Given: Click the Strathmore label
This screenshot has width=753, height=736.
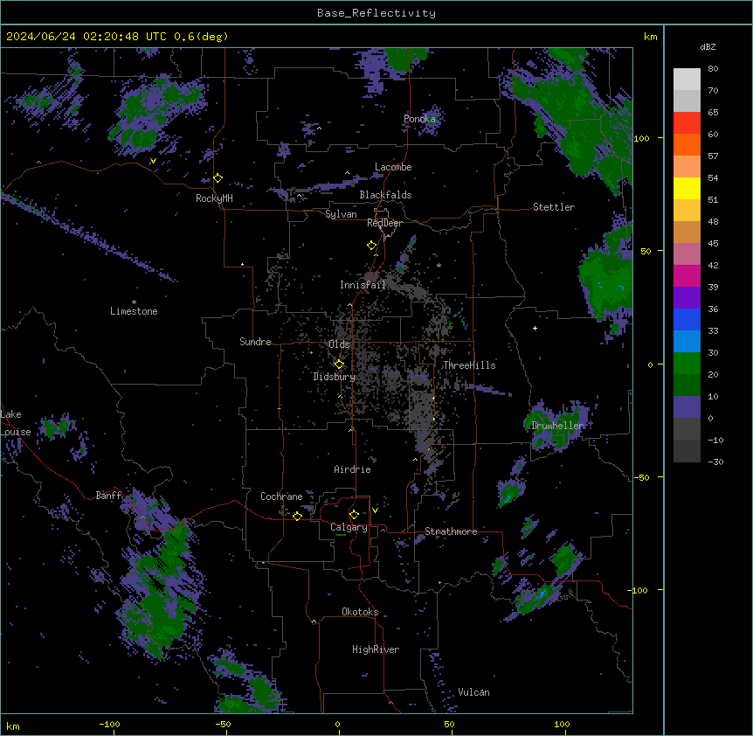Looking at the screenshot, I should [x=451, y=531].
